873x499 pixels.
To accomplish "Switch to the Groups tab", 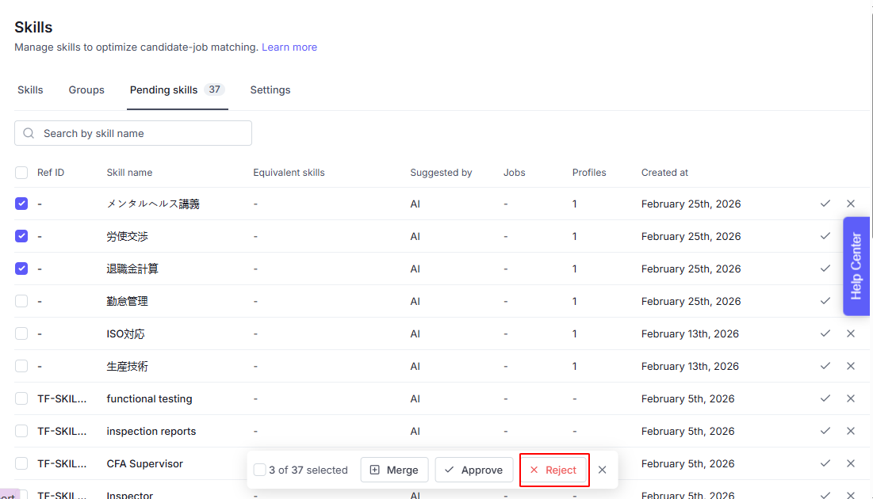I will [x=86, y=90].
